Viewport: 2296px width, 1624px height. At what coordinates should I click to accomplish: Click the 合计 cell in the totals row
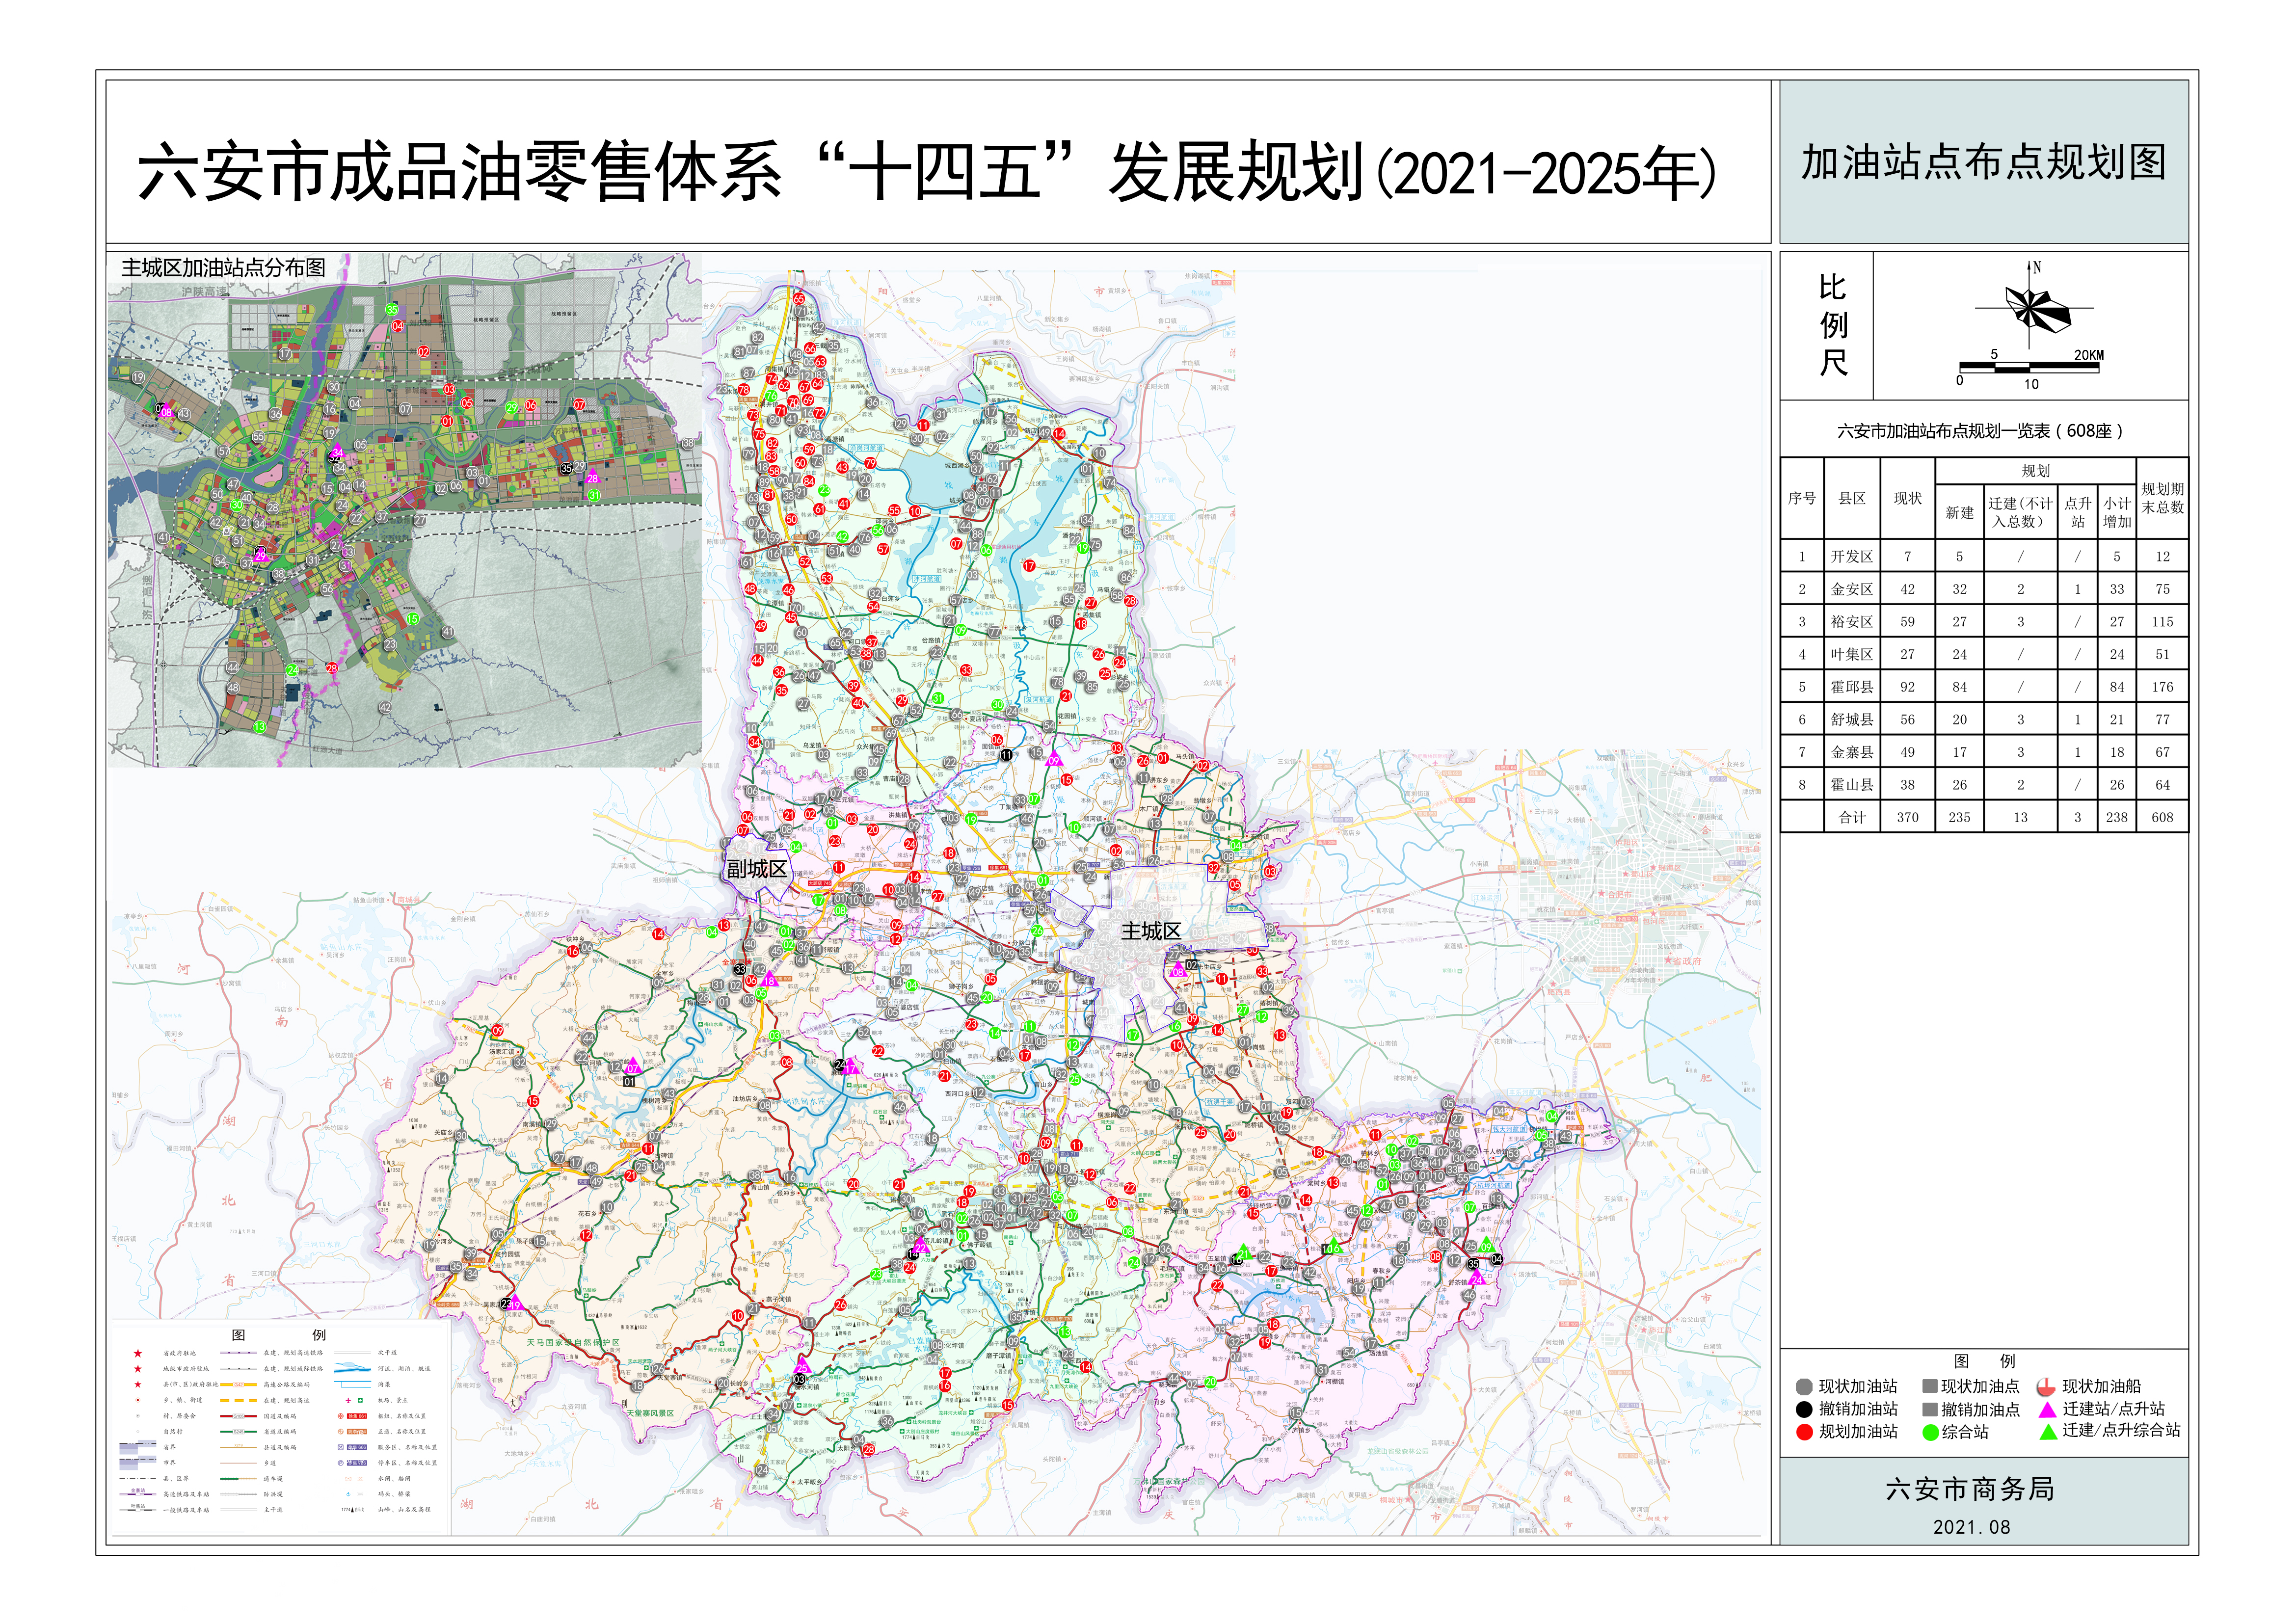pos(1852,817)
